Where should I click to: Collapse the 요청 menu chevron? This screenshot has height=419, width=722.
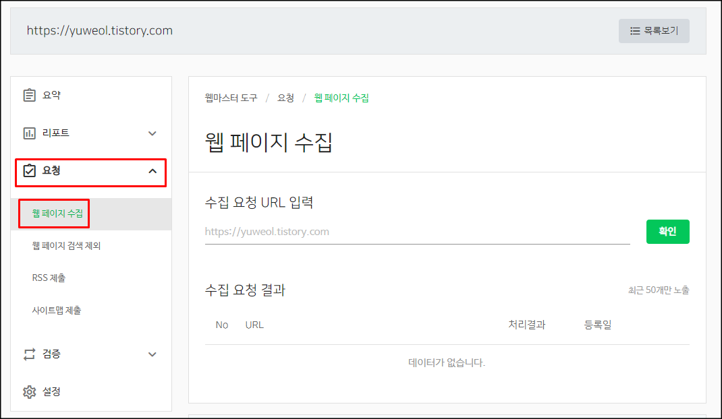(152, 171)
